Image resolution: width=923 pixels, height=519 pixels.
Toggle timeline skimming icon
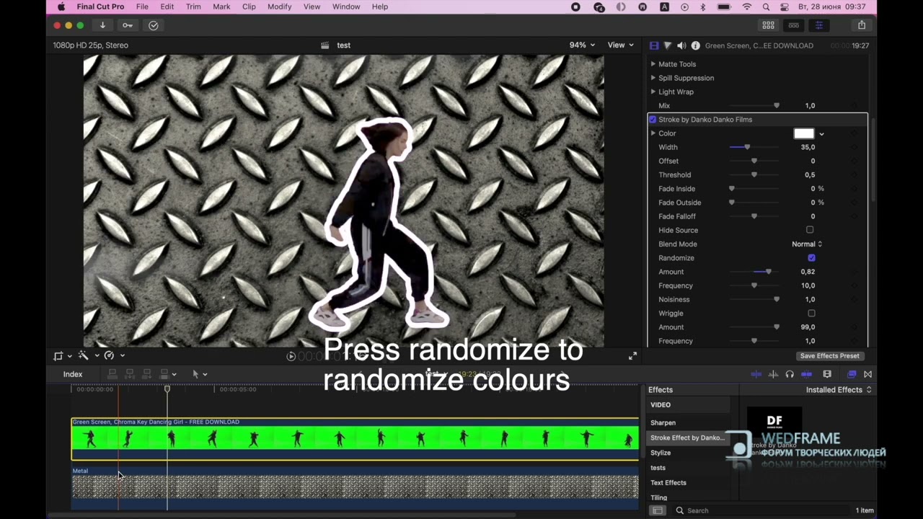(756, 374)
